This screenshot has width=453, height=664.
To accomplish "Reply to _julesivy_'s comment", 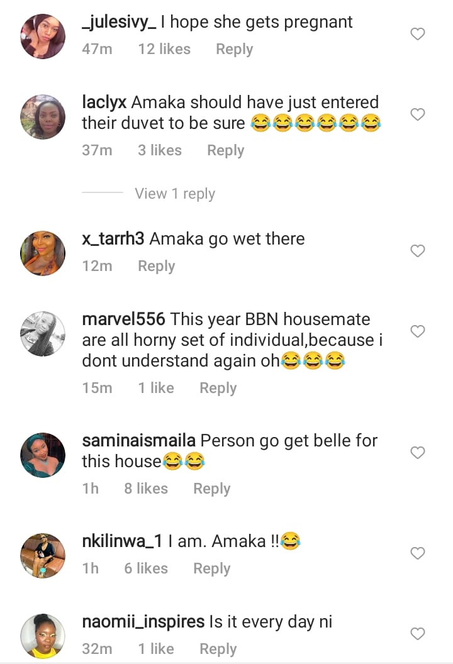I will [x=234, y=49].
